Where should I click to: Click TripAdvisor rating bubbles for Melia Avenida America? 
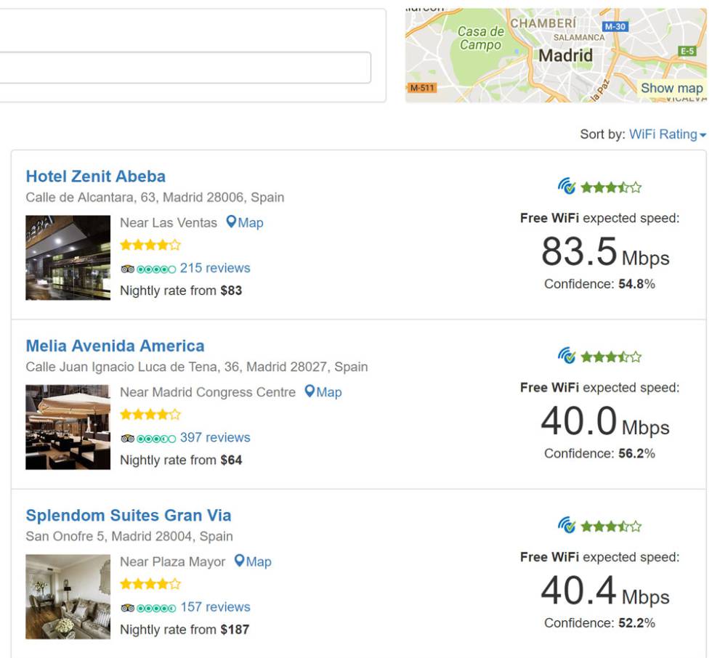click(156, 439)
